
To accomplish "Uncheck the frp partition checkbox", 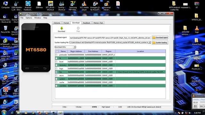I will 56,72.
